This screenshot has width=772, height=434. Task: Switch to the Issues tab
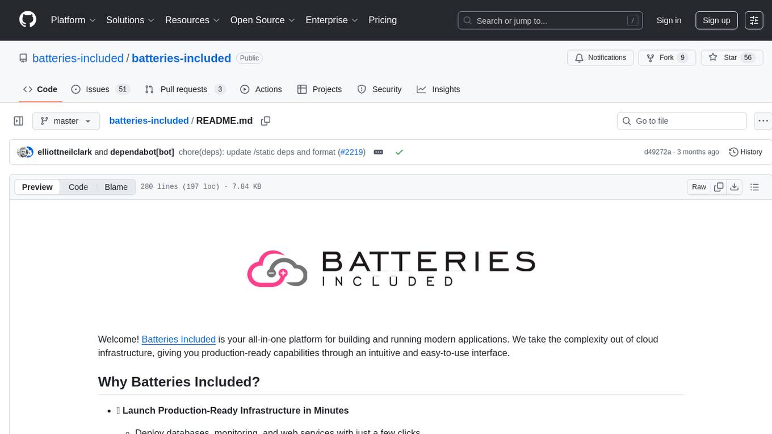coord(100,89)
